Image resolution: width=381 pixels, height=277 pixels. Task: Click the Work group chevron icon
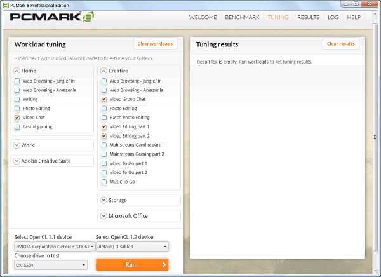pos(17,145)
